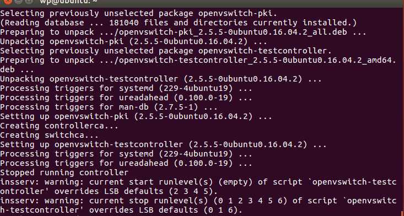
Task: Click the 'LSB defaults (2 3 4 5)' text
Action: pyautogui.click(x=160, y=191)
